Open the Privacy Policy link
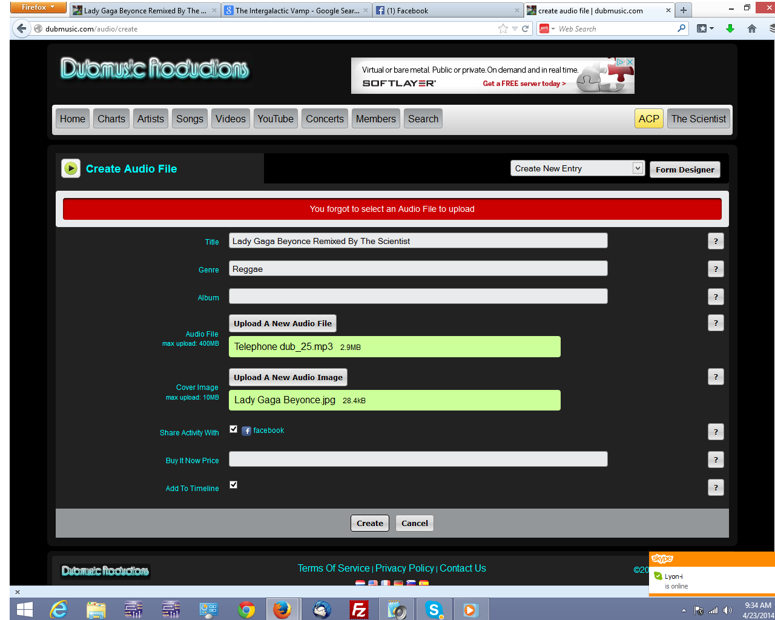775x620 pixels. [x=404, y=568]
